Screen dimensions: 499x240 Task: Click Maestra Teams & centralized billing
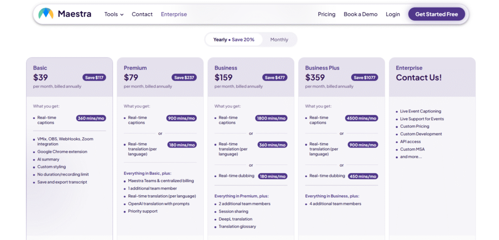tap(161, 181)
